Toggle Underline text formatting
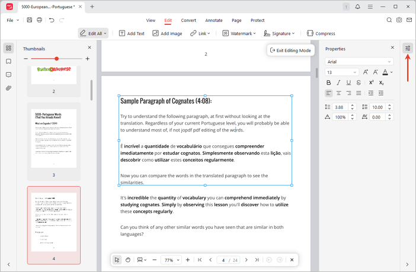Screen dimensions: 416x272 [348, 83]
